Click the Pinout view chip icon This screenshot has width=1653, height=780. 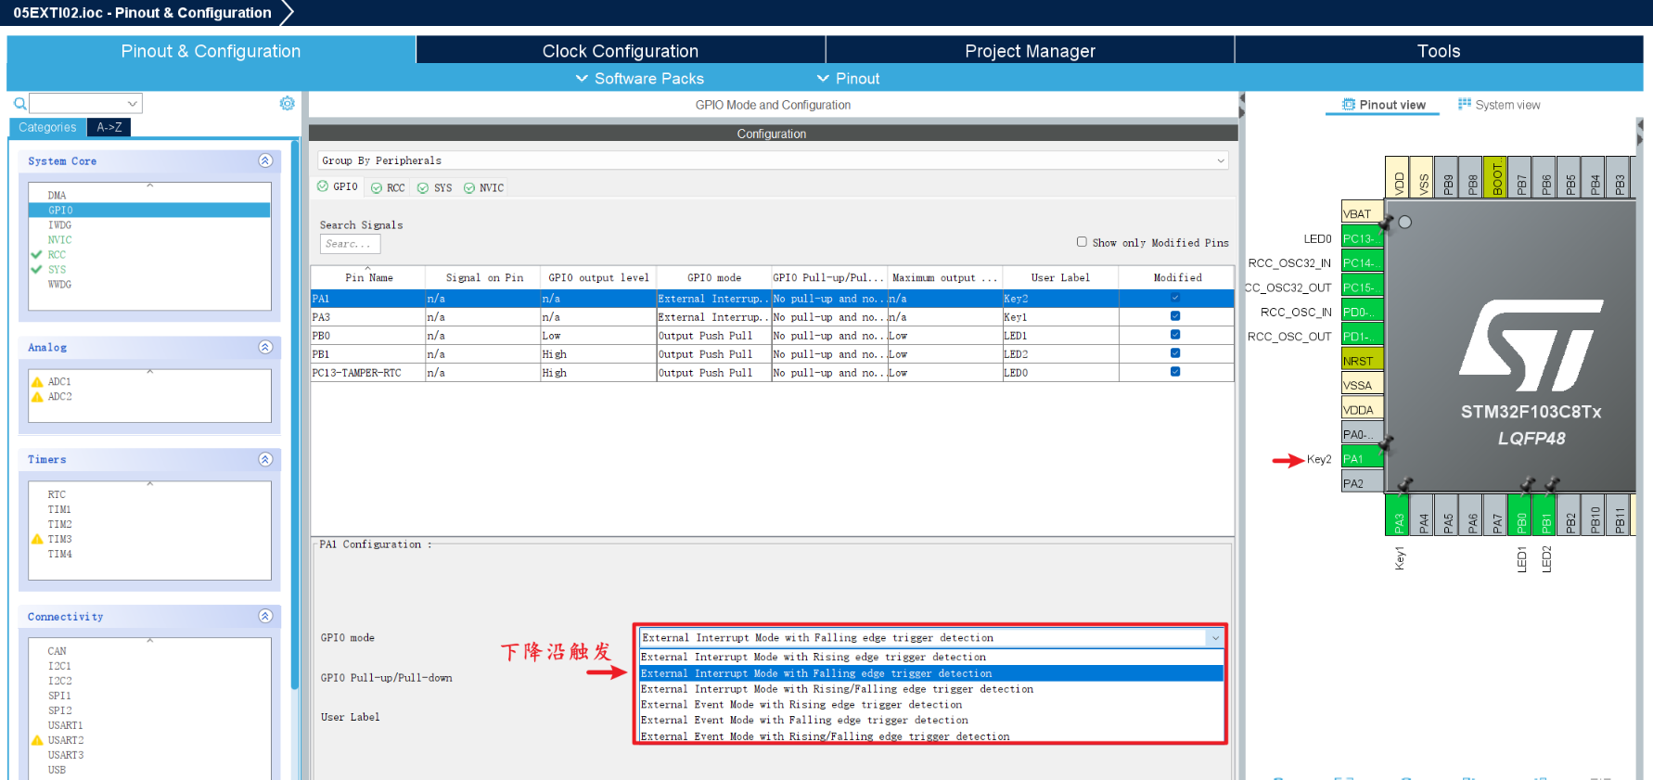(1349, 105)
